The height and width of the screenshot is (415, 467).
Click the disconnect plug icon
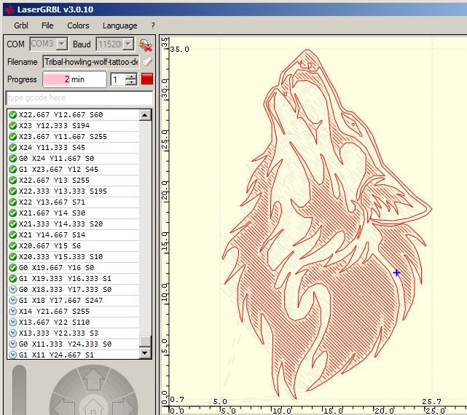tap(145, 45)
